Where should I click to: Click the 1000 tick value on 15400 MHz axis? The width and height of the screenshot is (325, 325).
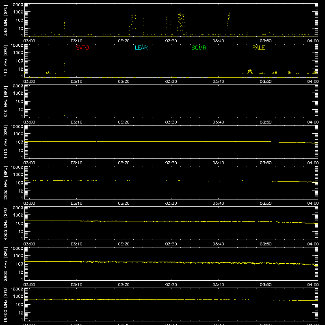point(18,297)
